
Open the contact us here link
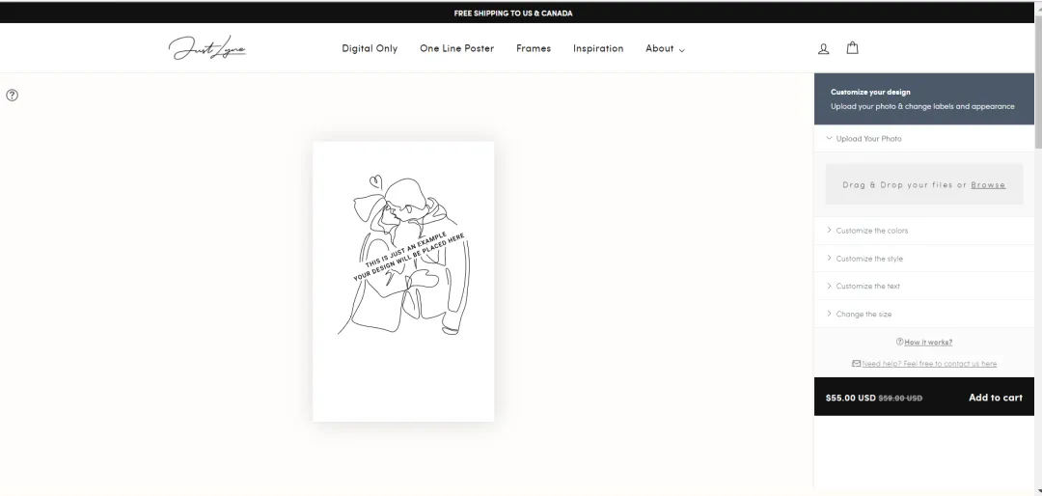coord(929,364)
